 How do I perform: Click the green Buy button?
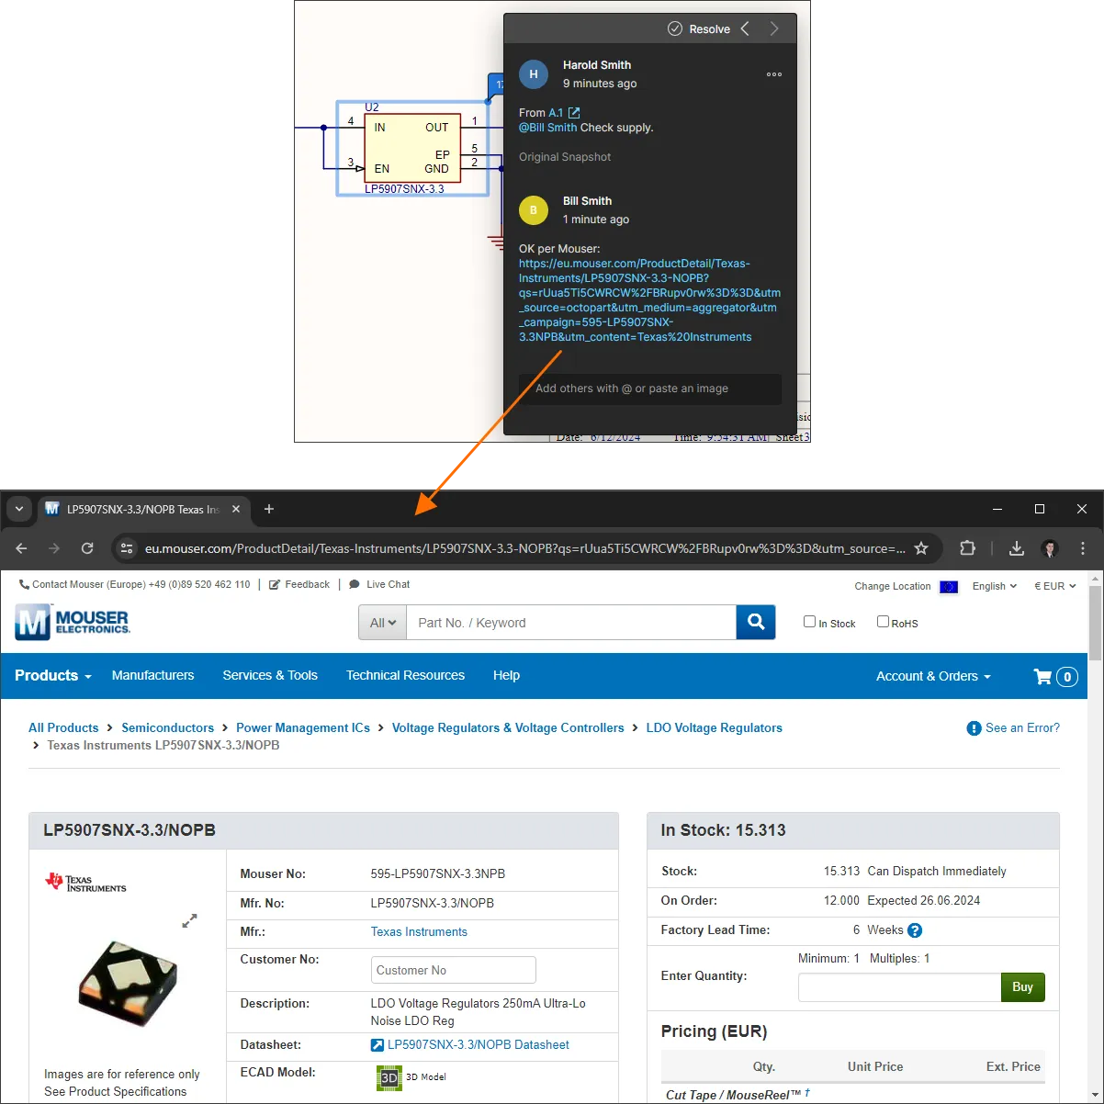click(1023, 987)
